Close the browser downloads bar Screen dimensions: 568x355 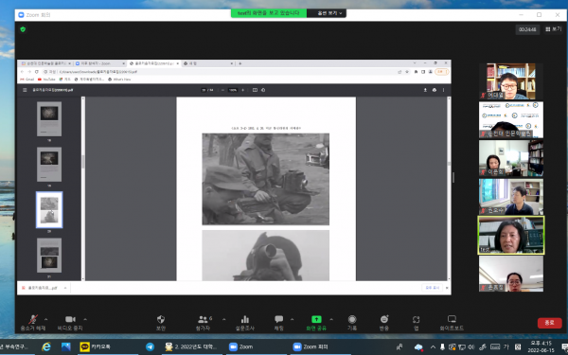(447, 288)
